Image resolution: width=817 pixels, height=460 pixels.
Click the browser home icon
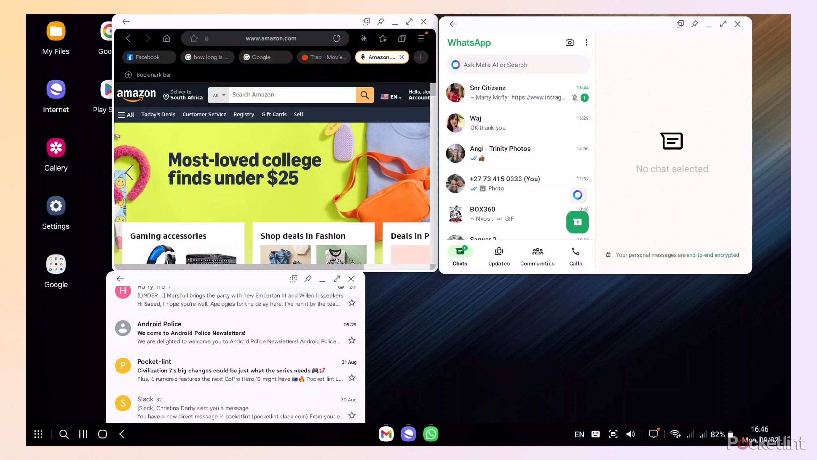[167, 38]
